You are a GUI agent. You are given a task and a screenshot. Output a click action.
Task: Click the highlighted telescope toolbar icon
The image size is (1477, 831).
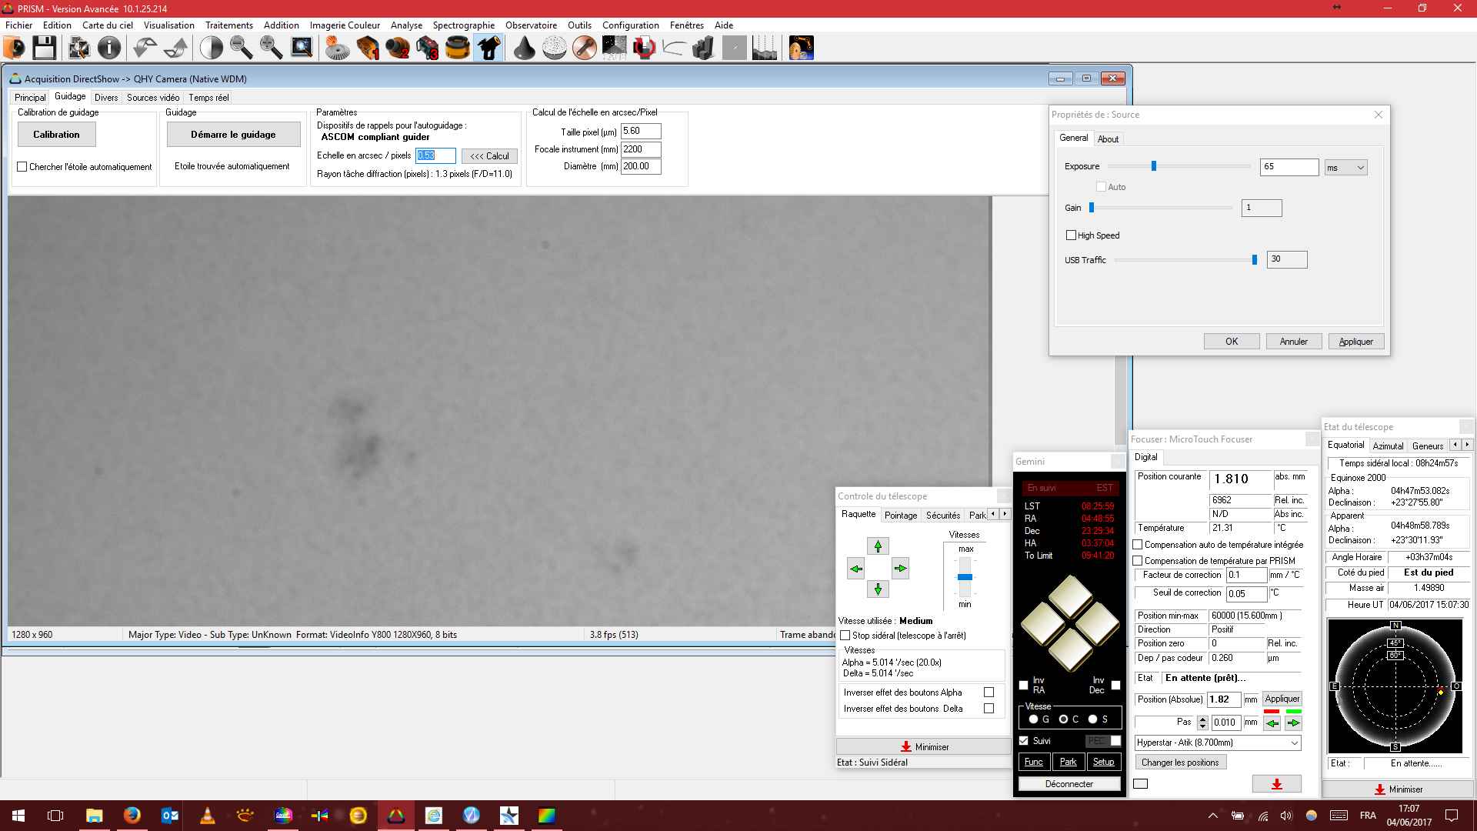pyautogui.click(x=488, y=48)
